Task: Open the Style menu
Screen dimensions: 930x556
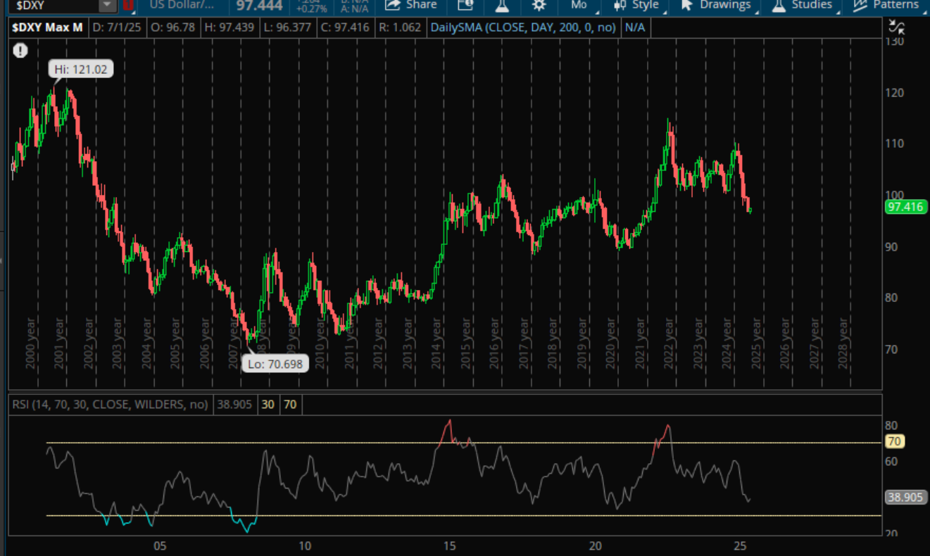Action: point(636,5)
